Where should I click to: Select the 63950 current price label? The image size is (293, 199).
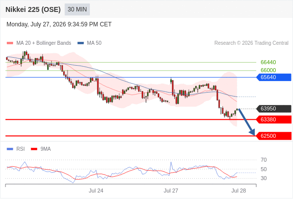tap(274, 108)
